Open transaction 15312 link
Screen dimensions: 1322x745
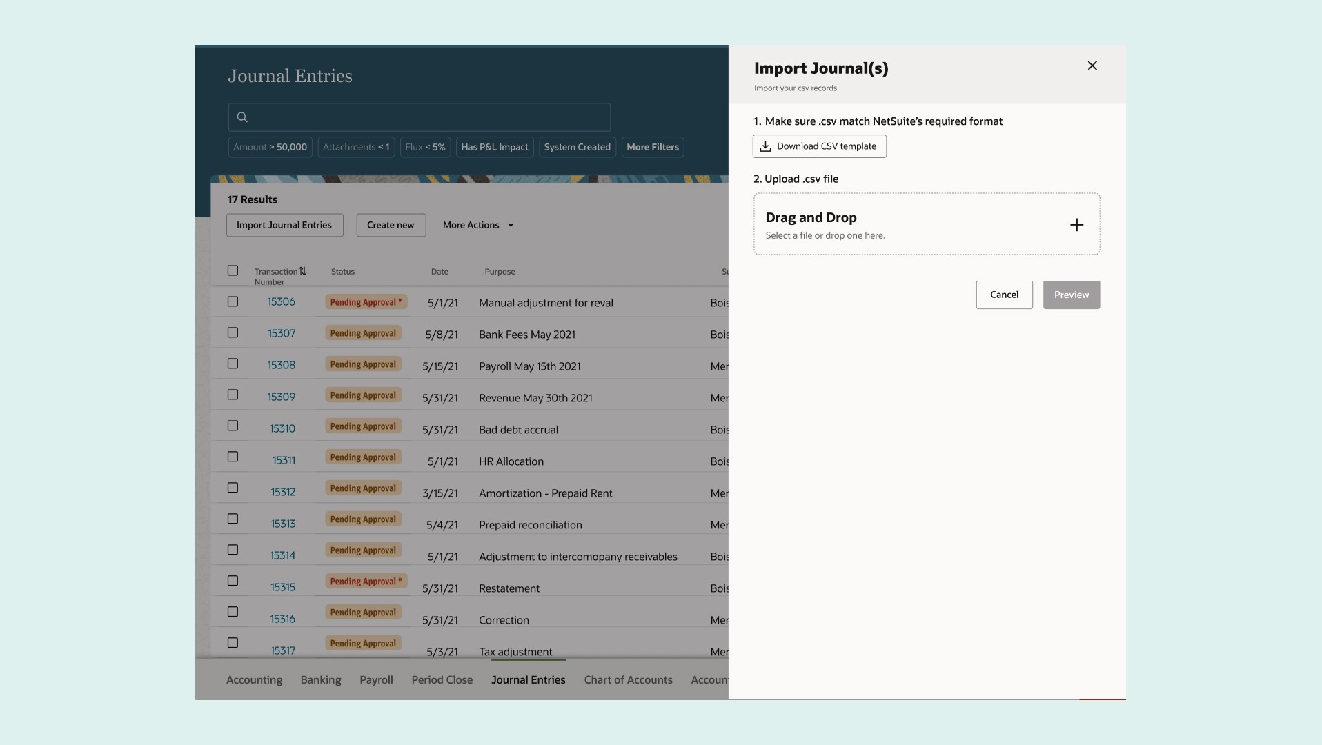click(283, 492)
